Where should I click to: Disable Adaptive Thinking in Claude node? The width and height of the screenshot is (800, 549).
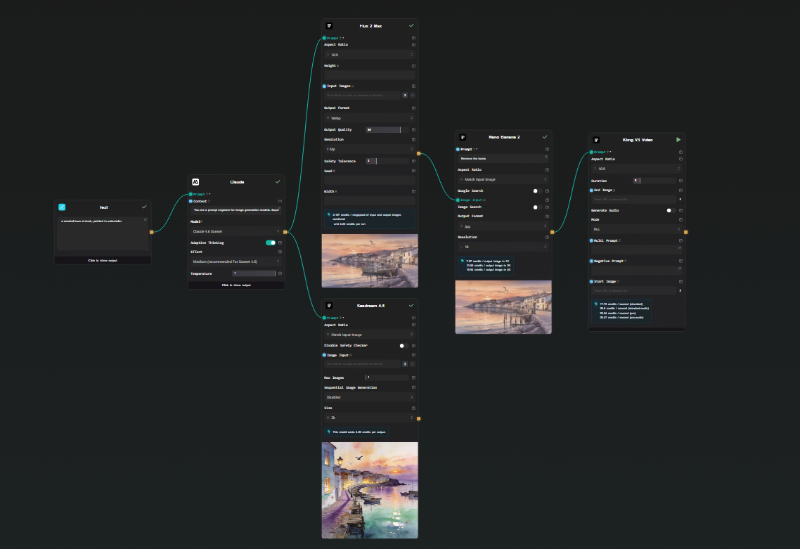coord(270,243)
